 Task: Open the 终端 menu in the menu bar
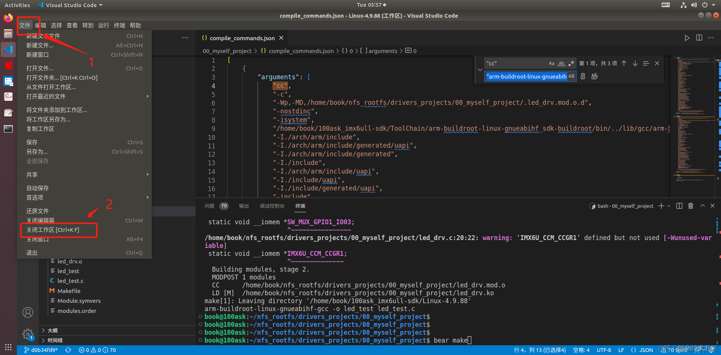point(120,26)
